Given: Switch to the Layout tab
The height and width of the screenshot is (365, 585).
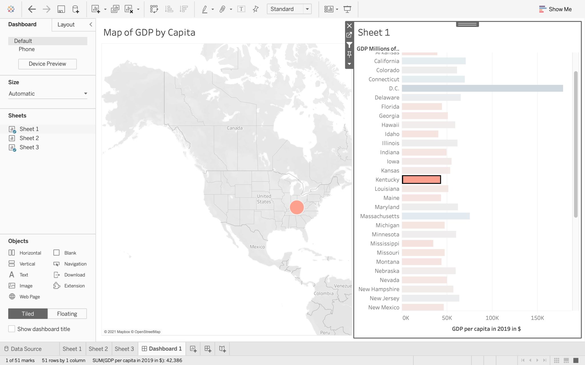Looking at the screenshot, I should [x=66, y=25].
